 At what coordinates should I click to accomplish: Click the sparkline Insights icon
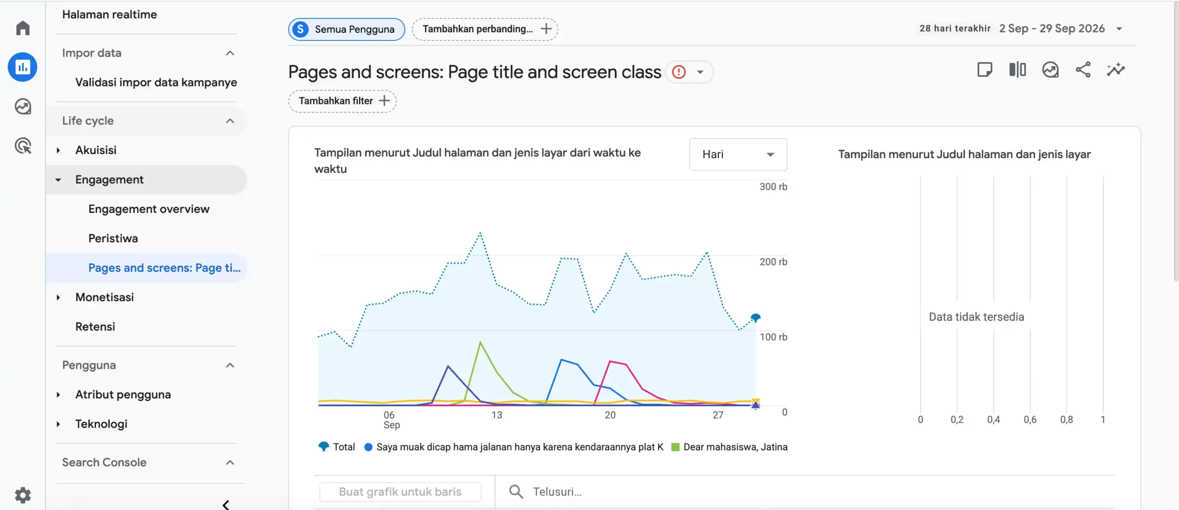click(1116, 70)
